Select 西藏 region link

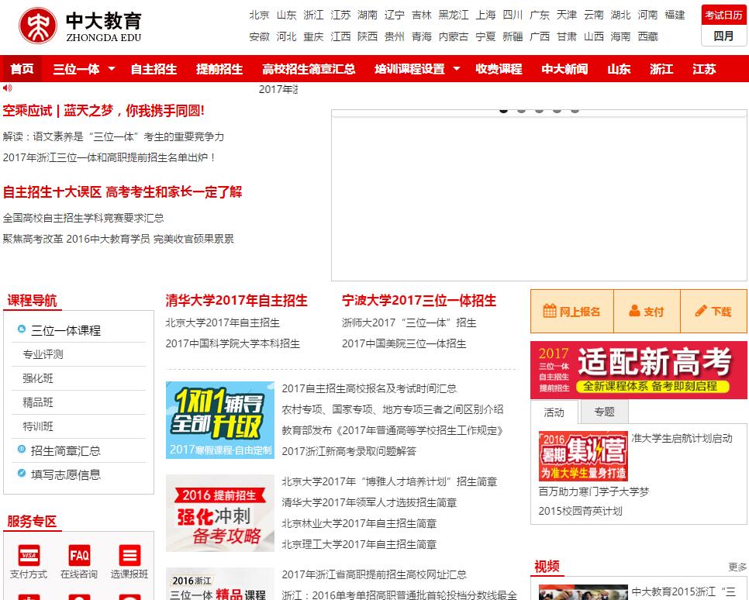coord(647,36)
